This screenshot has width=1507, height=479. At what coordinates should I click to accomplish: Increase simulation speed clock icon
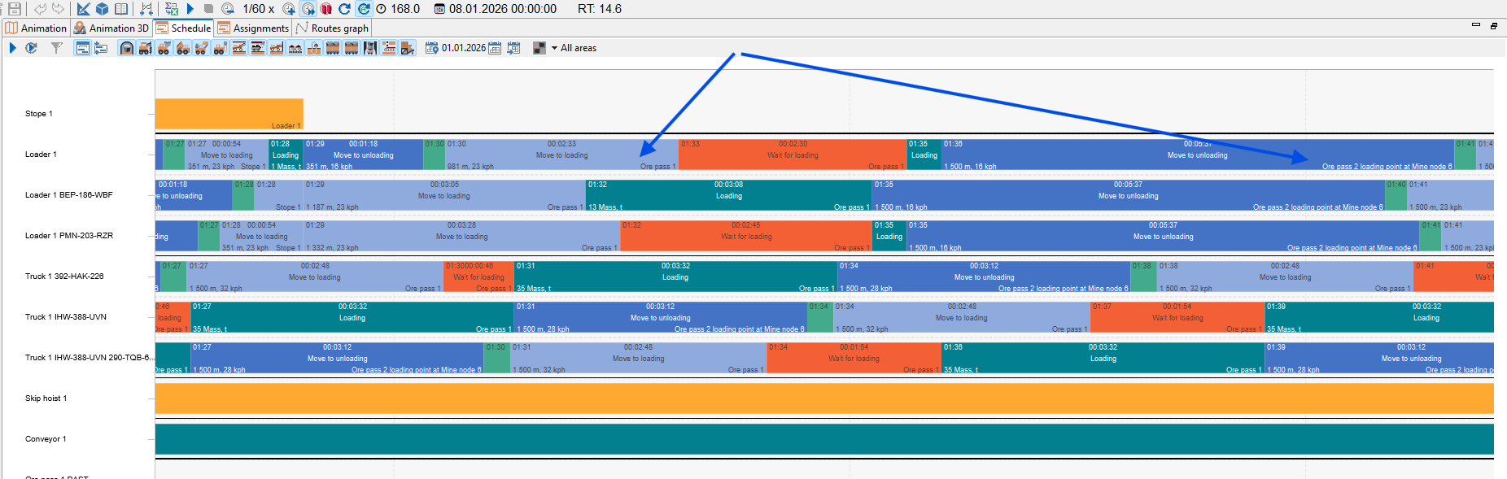[289, 9]
